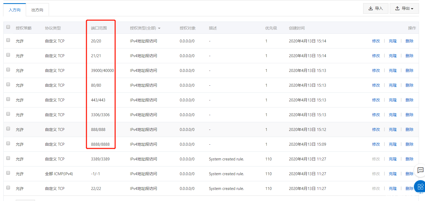Clone the 80/80 port rule
The image size is (425, 201).
393,85
